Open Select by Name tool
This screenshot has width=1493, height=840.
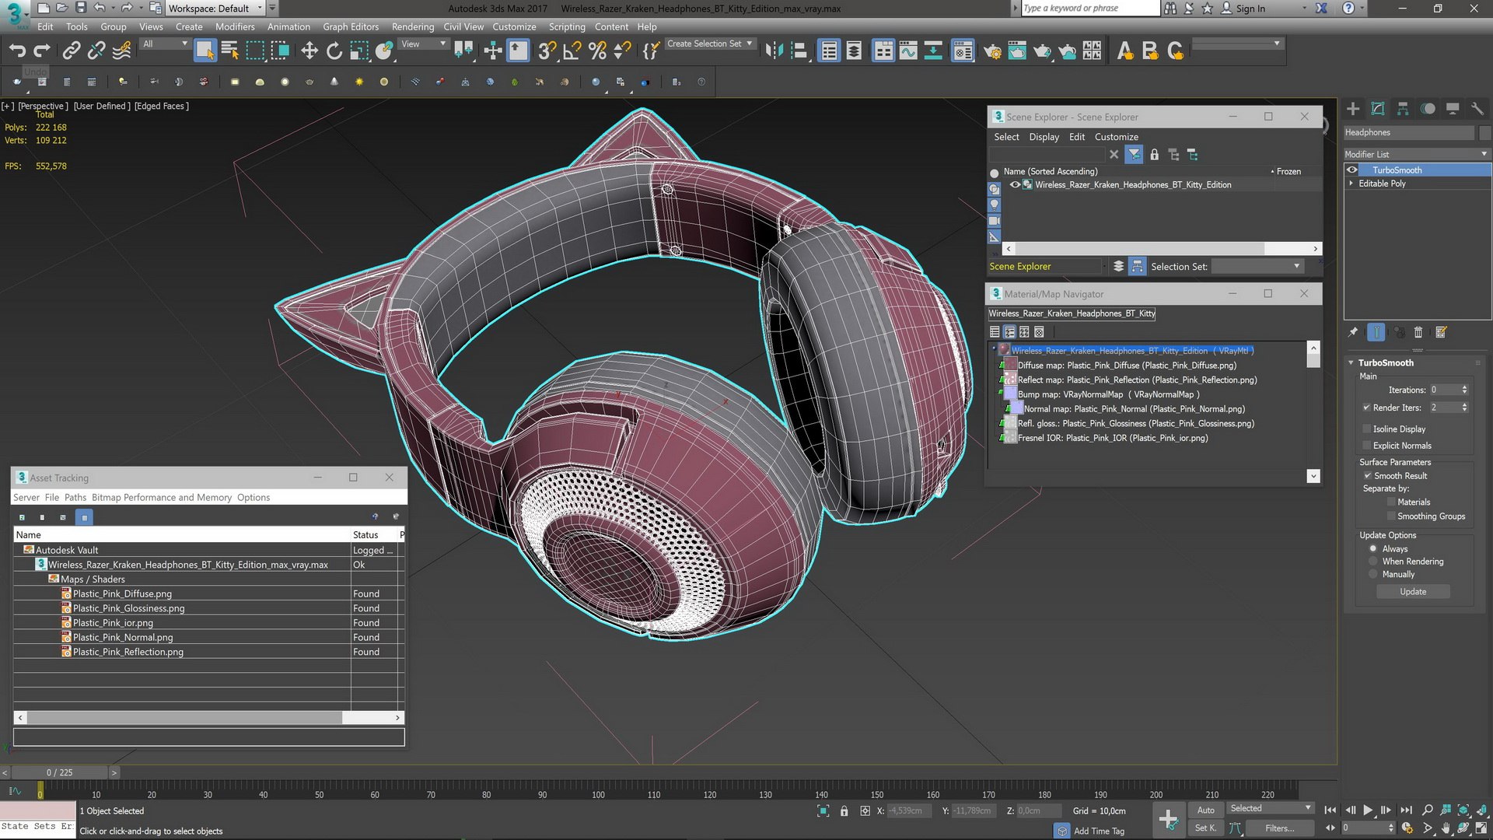pos(230,51)
